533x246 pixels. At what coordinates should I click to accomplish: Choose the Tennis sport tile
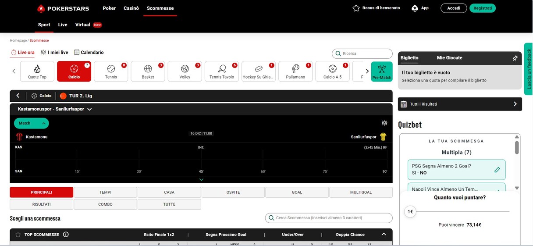[x=111, y=71]
